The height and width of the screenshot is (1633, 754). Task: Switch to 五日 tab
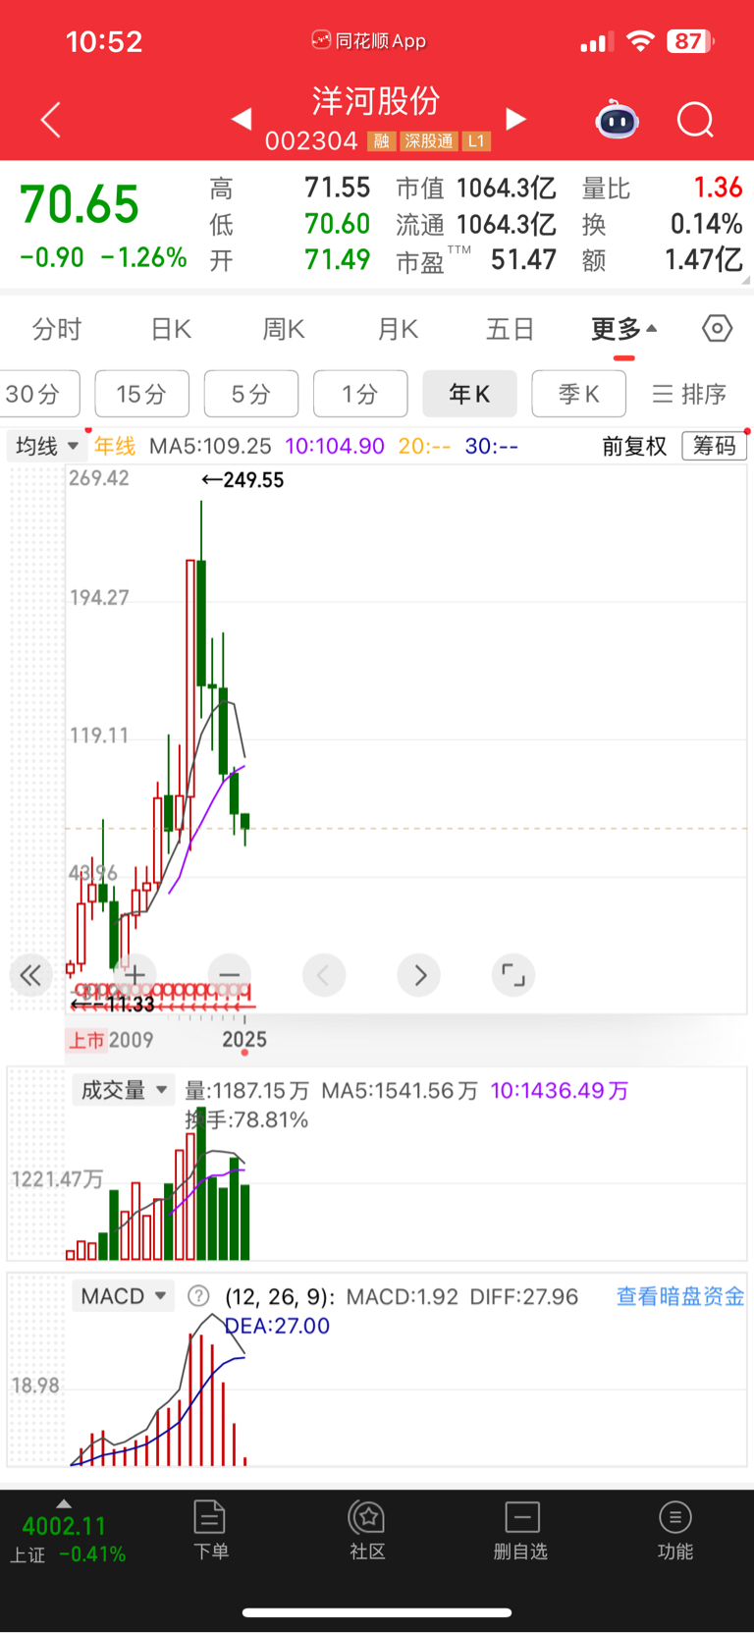[x=511, y=328]
